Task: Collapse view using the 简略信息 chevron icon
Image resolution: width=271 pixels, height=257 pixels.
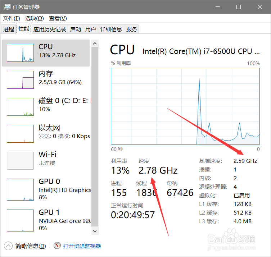Action: 8,246
